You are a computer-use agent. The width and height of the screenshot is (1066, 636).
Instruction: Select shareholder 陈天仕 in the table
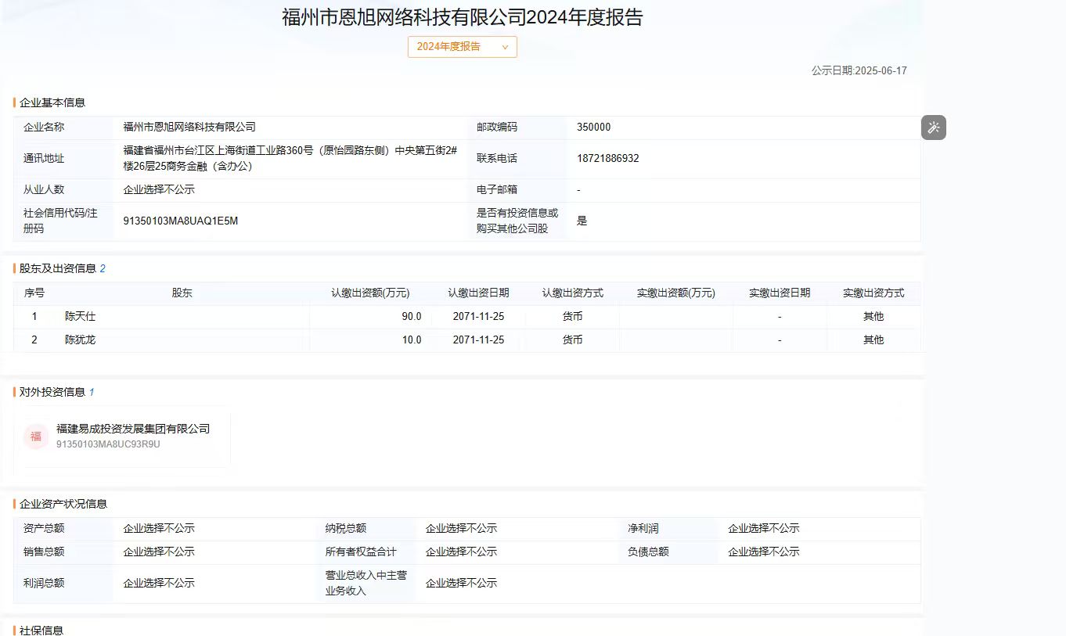[79, 316]
